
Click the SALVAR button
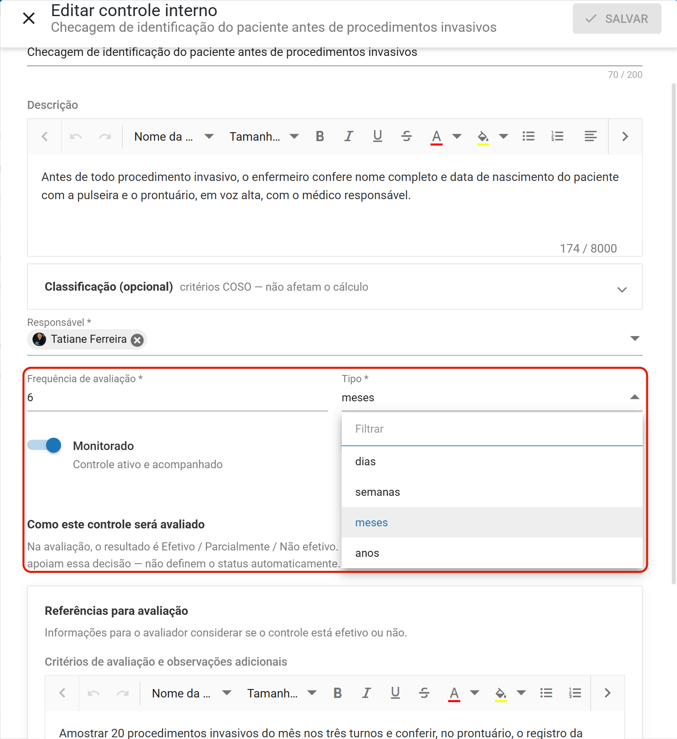click(617, 19)
